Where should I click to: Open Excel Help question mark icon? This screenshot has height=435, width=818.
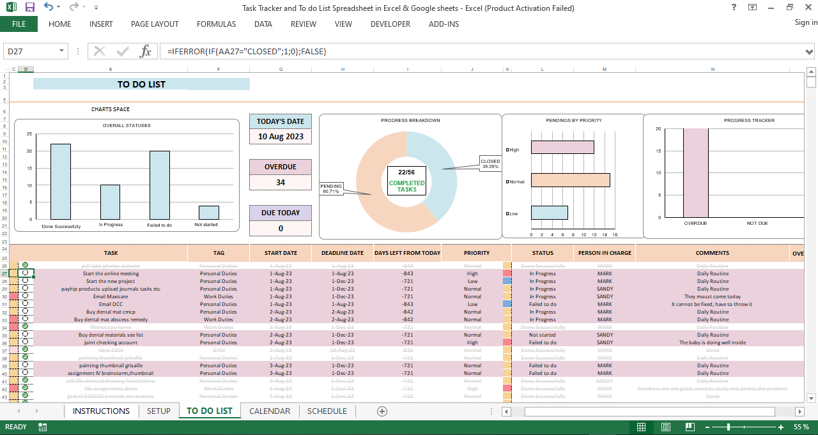[733, 8]
